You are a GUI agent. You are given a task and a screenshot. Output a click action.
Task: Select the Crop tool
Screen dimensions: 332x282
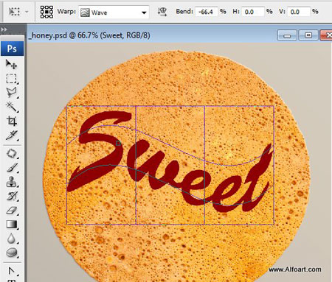point(12,121)
